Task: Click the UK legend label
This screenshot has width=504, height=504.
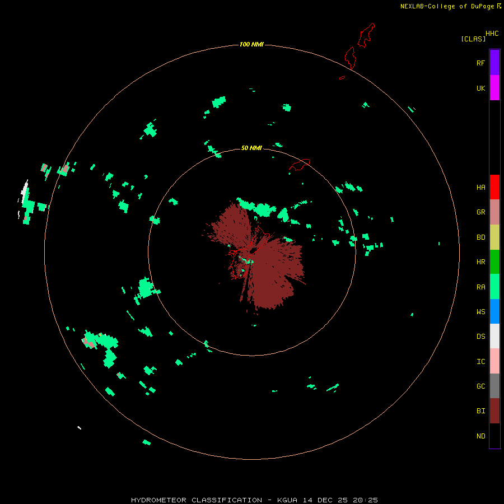Action: pyautogui.click(x=480, y=88)
